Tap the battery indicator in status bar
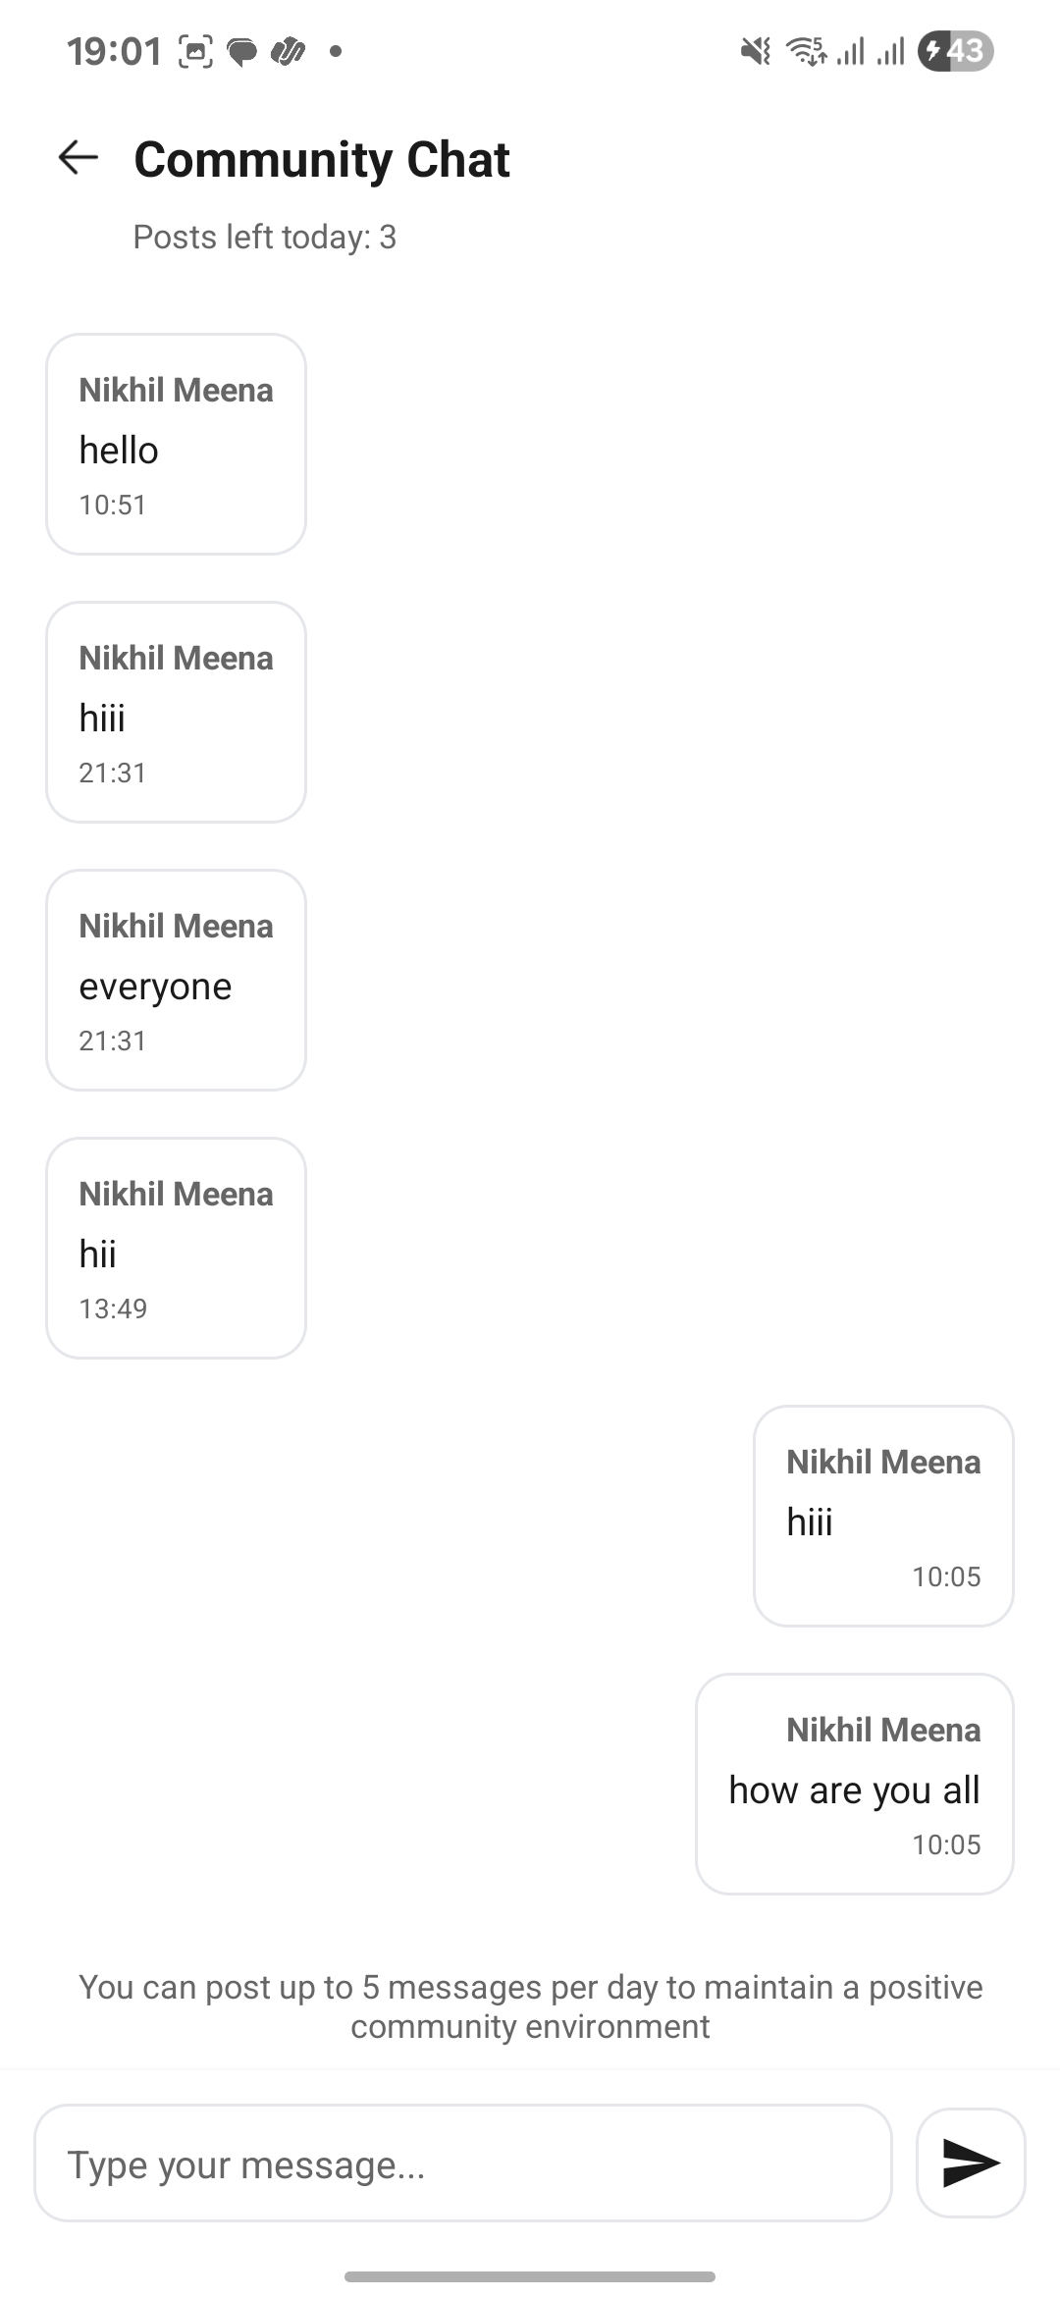The image size is (1060, 2297). 955,50
